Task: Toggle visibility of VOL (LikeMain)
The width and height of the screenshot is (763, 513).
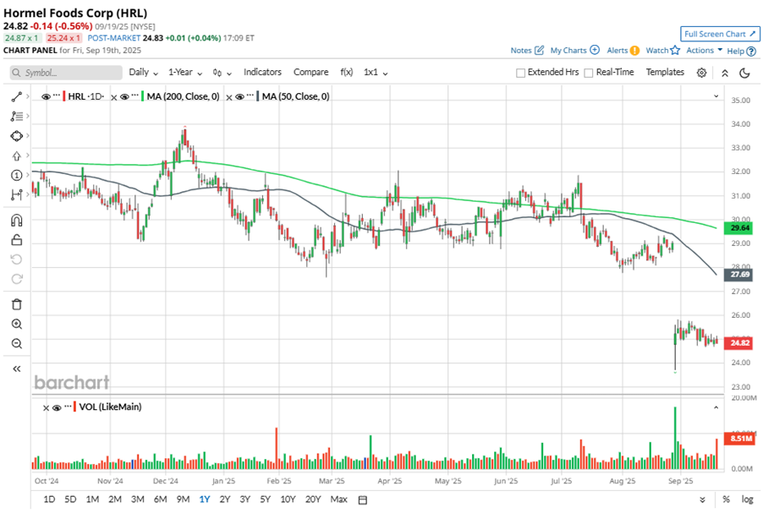Action: [x=57, y=407]
